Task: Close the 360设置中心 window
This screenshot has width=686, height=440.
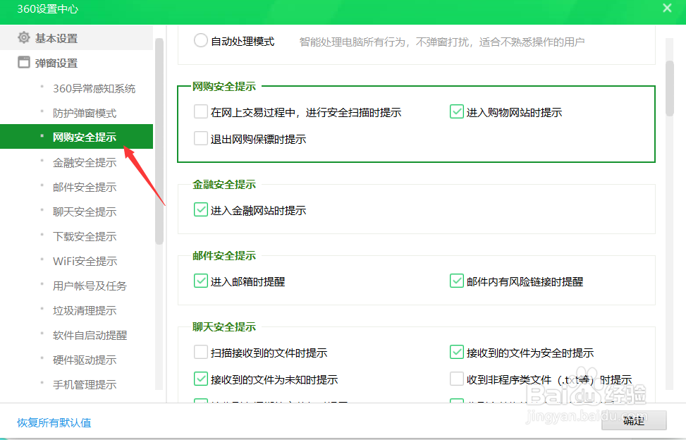Action: coord(667,8)
